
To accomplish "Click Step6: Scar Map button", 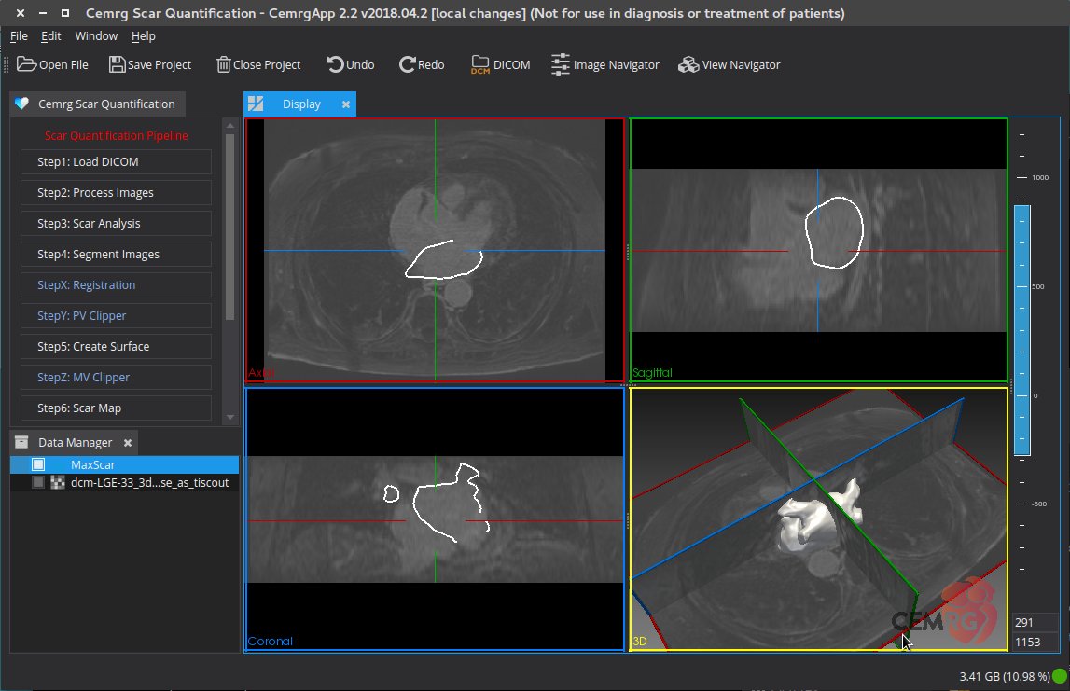I will [116, 408].
